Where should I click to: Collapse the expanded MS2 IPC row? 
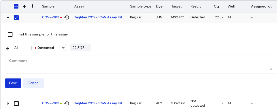pyautogui.click(x=8, y=18)
